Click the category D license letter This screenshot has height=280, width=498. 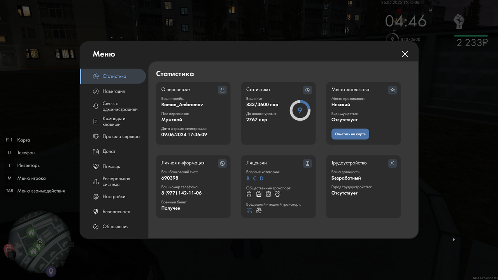(x=261, y=178)
